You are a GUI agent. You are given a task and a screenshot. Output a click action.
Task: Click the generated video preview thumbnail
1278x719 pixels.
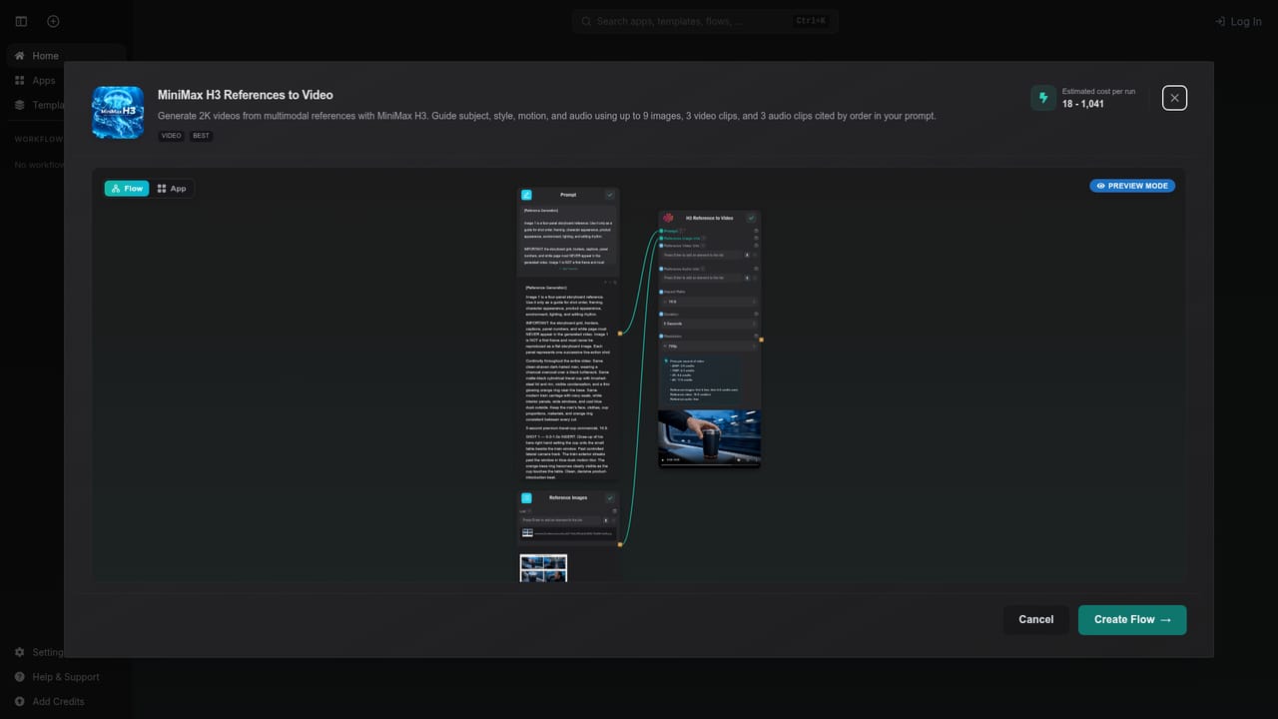coord(709,438)
